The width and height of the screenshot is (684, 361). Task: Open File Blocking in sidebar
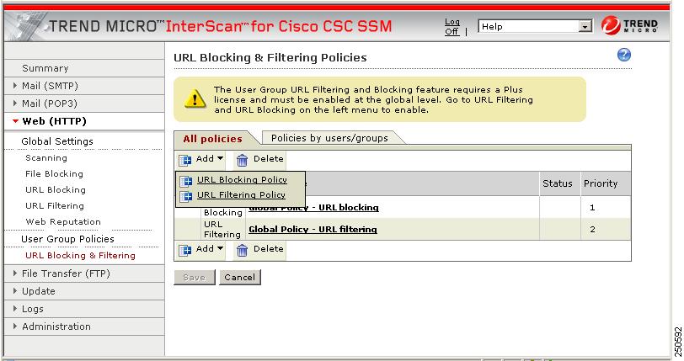point(54,174)
